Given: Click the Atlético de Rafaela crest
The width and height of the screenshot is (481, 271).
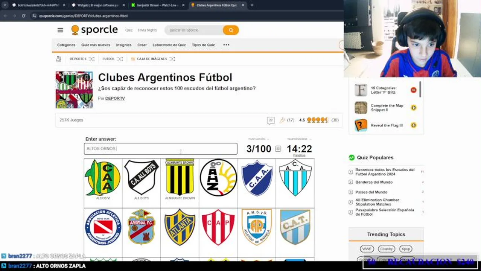Looking at the screenshot, I should click(x=257, y=227).
